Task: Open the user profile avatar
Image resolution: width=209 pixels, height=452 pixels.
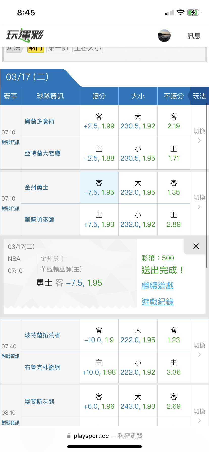Action: (164, 36)
